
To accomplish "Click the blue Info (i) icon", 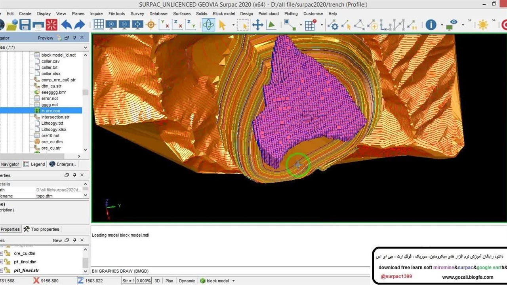I will click(431, 25).
